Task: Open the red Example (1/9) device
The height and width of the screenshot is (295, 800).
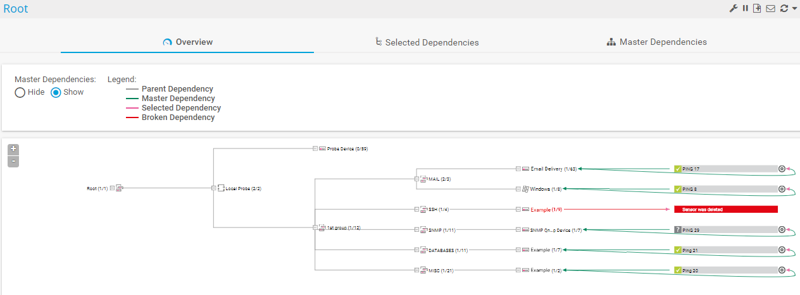Action: (546, 209)
